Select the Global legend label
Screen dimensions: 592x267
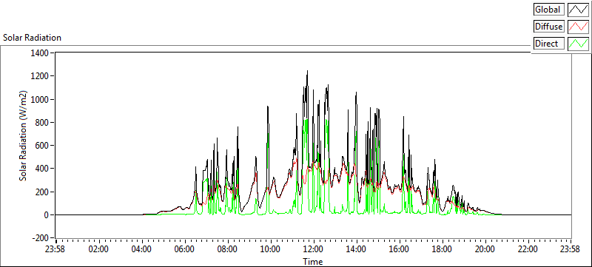coord(548,10)
